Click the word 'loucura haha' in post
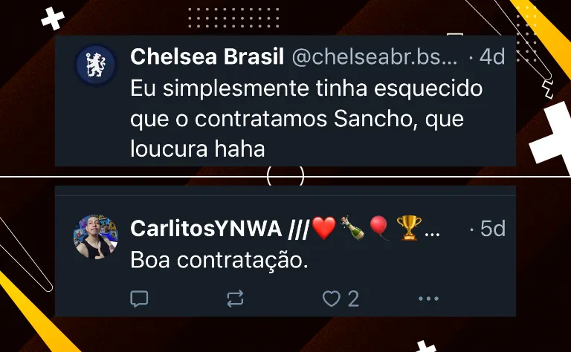This screenshot has width=571, height=352. point(197,149)
